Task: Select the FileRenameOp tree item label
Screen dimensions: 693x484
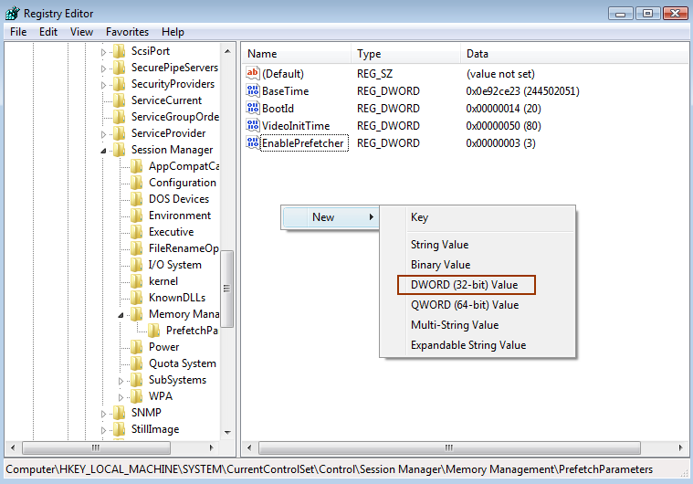Action: [184, 248]
